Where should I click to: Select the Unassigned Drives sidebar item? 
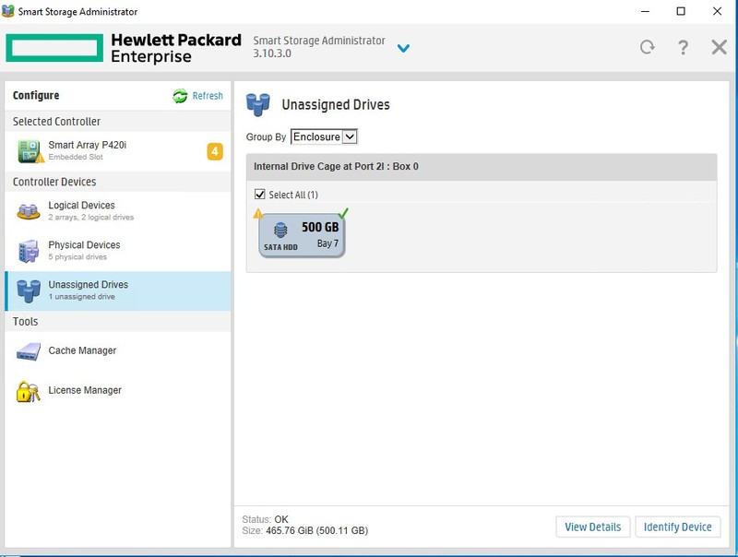pyautogui.click(x=118, y=290)
